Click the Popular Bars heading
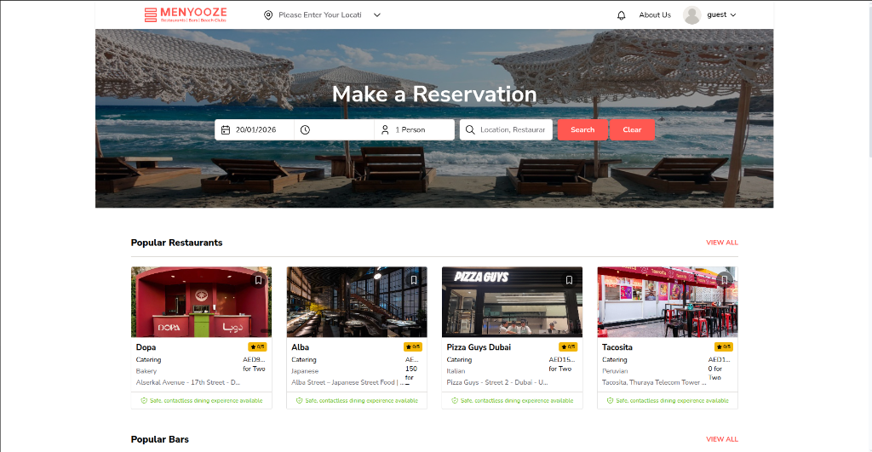Viewport: 872px width, 452px height. (159, 439)
